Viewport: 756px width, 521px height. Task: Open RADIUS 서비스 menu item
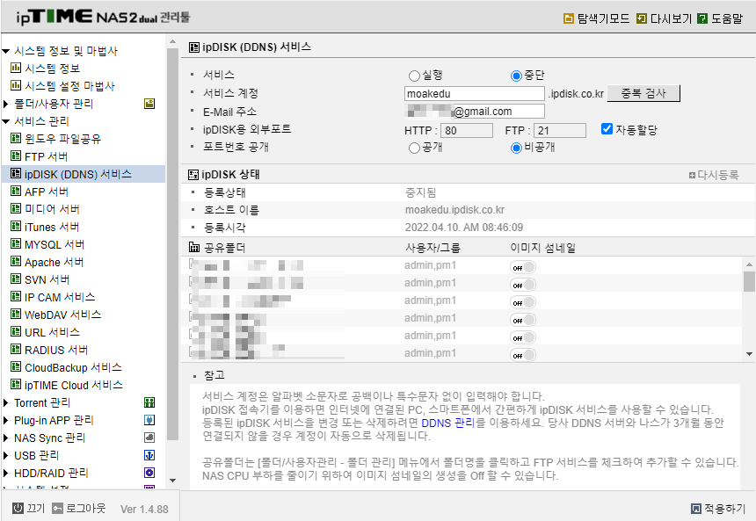pos(56,350)
